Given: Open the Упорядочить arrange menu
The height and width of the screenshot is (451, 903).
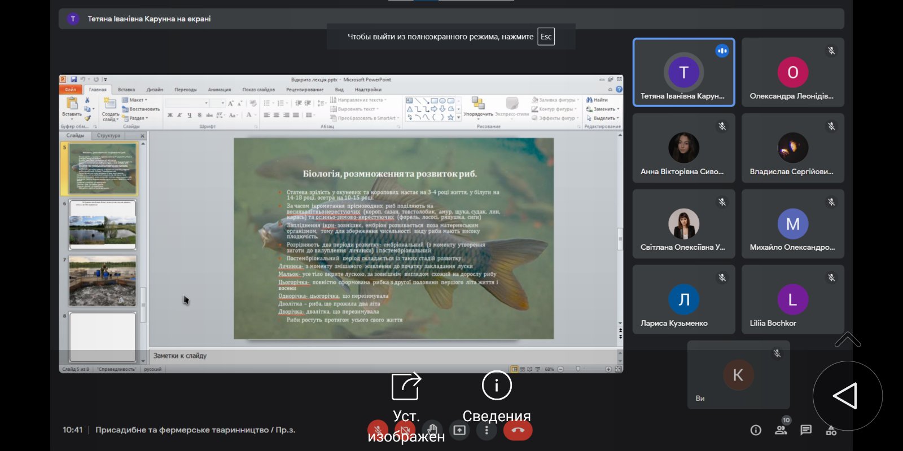Looking at the screenshot, I should [x=478, y=107].
